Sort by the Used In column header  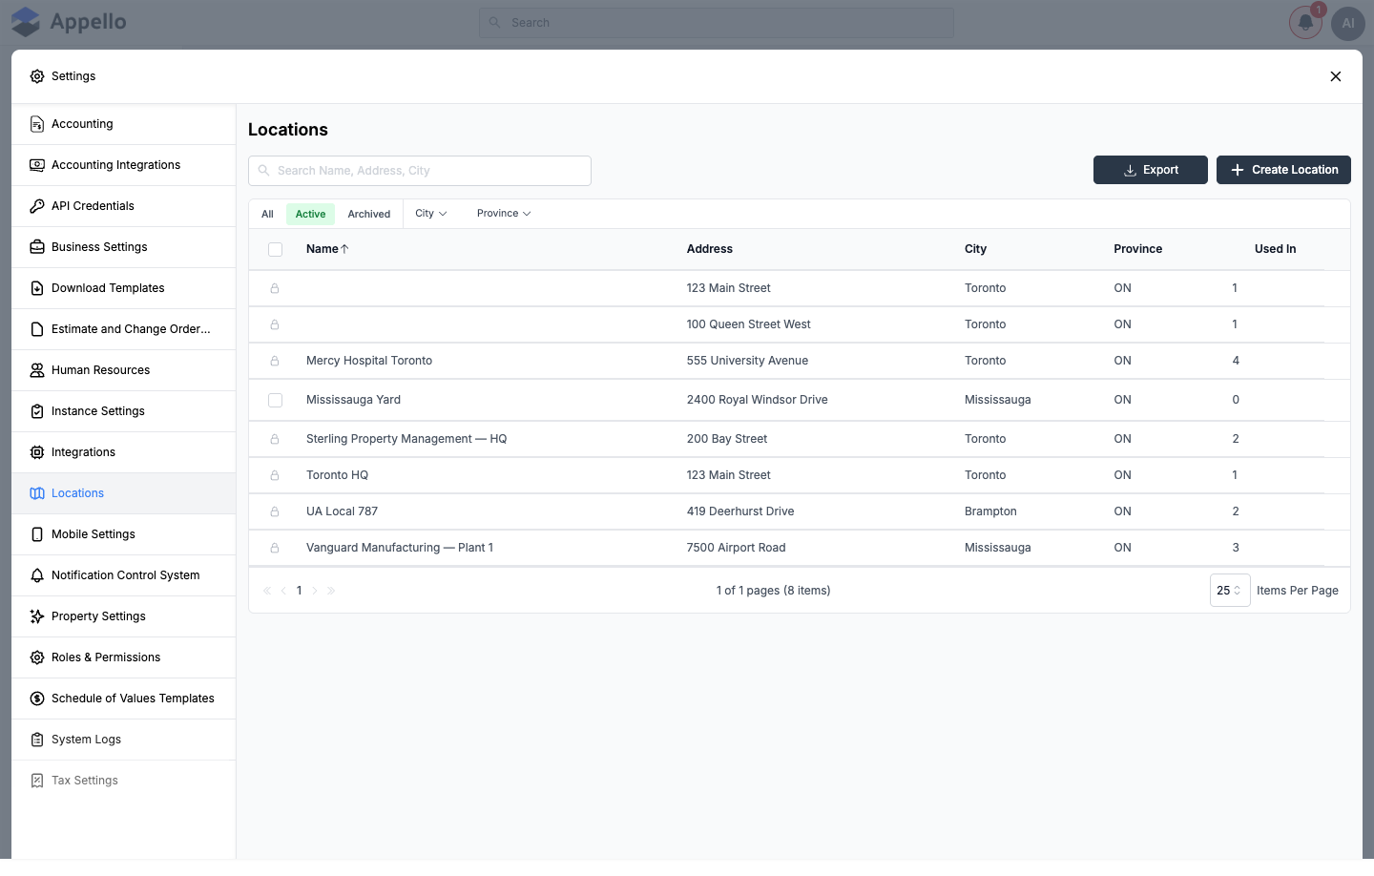1275,249
